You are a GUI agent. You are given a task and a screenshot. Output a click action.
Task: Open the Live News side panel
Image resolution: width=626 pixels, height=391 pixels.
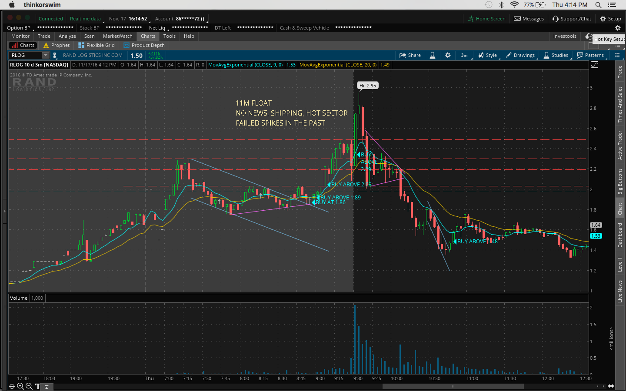pyautogui.click(x=620, y=292)
